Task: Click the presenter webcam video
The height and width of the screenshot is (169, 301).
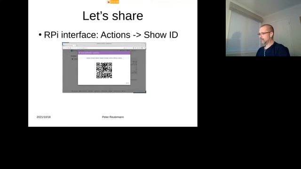Action: pos(263,28)
